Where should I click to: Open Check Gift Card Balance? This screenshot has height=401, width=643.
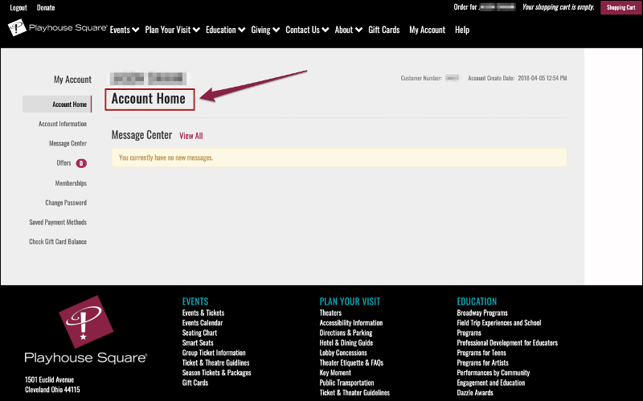(58, 242)
